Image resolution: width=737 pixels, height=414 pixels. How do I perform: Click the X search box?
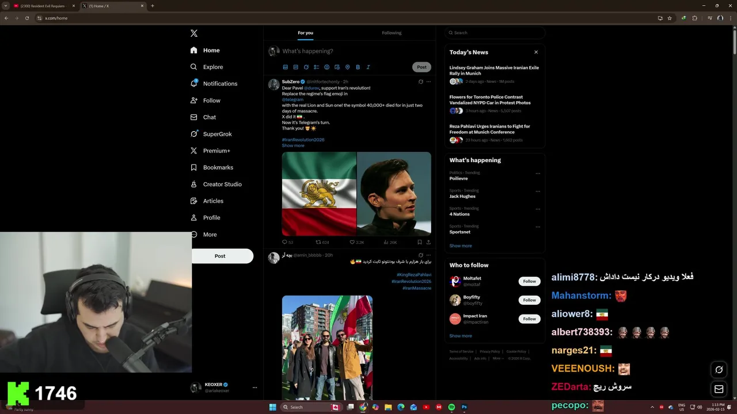494,33
